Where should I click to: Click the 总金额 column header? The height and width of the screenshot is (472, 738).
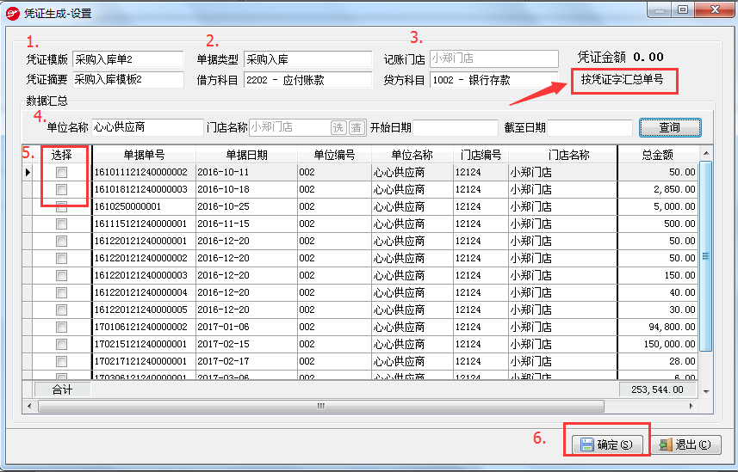click(x=657, y=155)
